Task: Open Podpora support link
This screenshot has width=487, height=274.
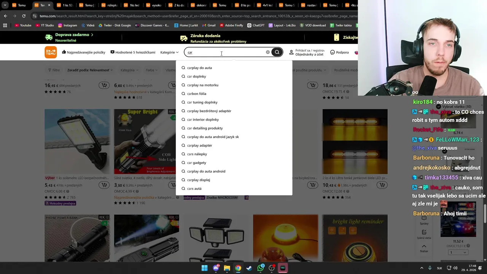Action: click(339, 52)
